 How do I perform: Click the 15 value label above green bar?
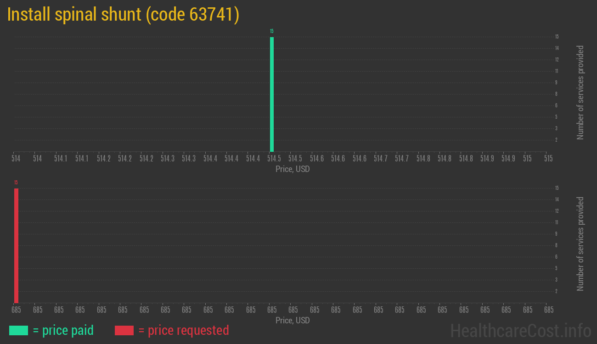coord(272,31)
